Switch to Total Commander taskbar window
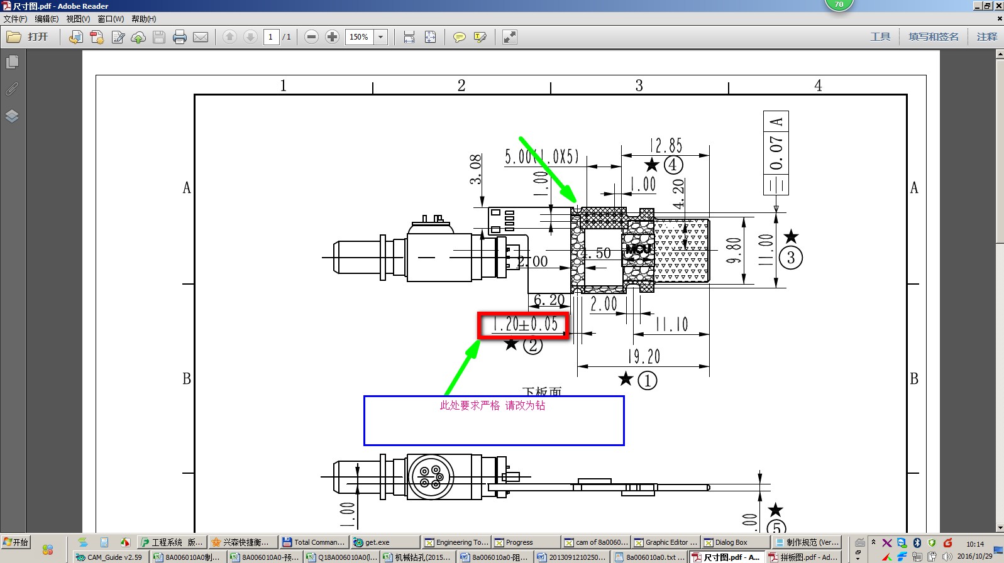Image resolution: width=1004 pixels, height=563 pixels. tap(314, 542)
